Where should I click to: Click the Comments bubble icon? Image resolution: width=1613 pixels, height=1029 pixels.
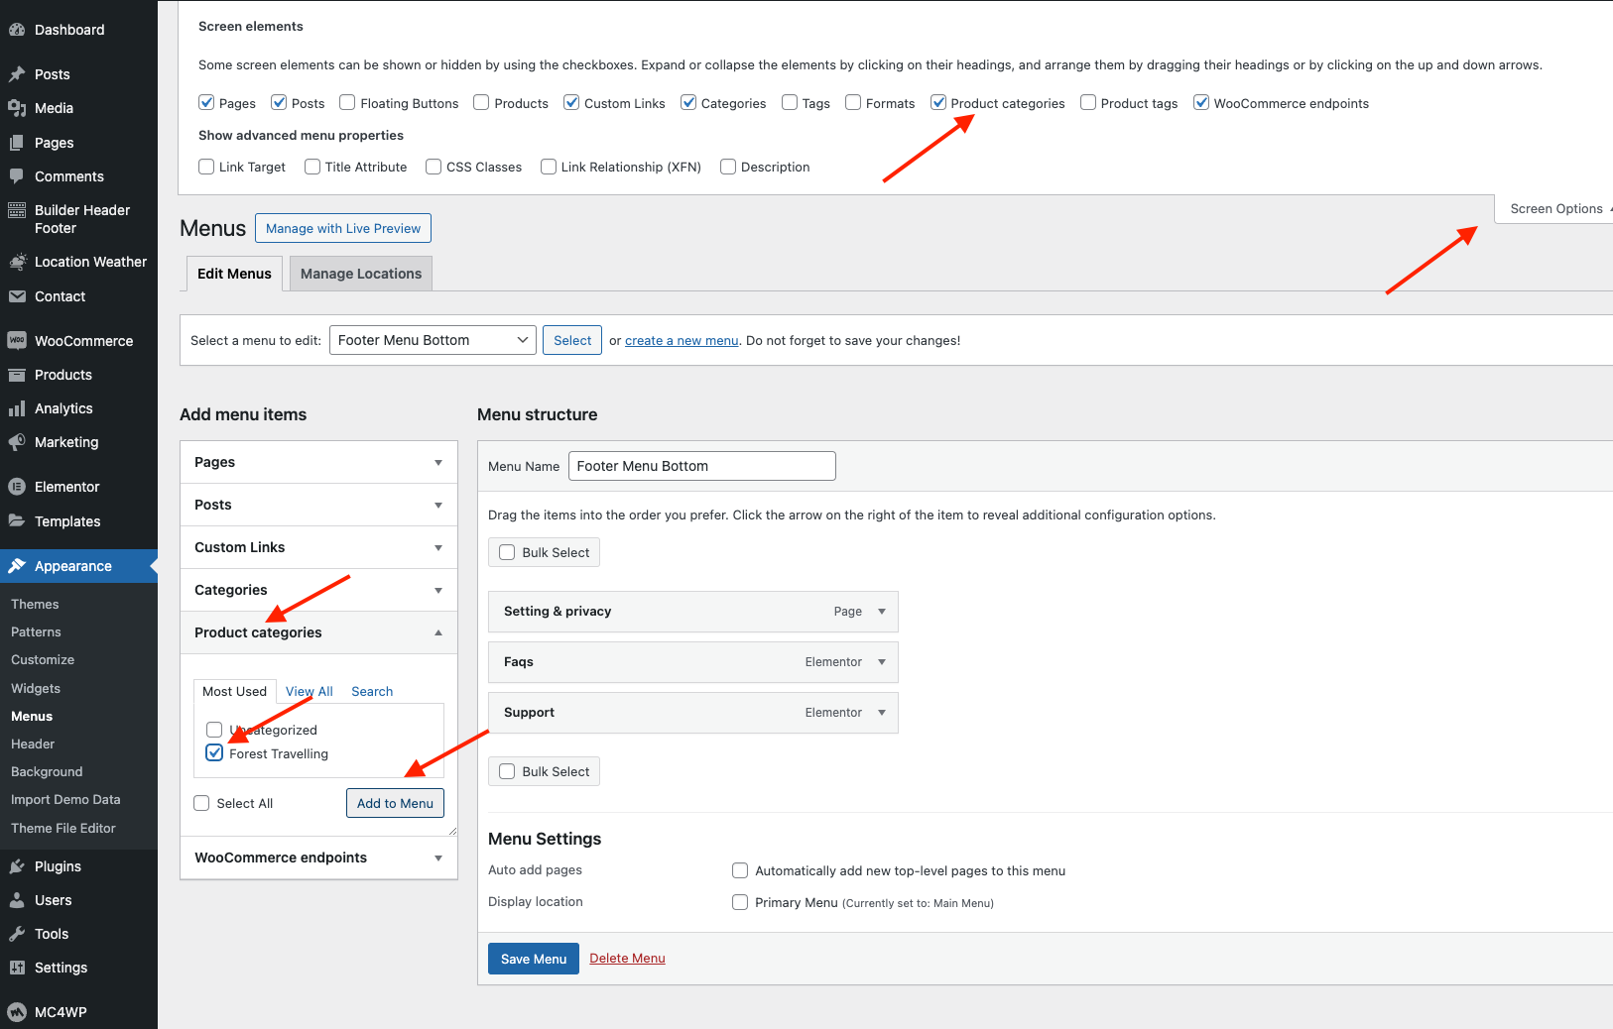(17, 176)
